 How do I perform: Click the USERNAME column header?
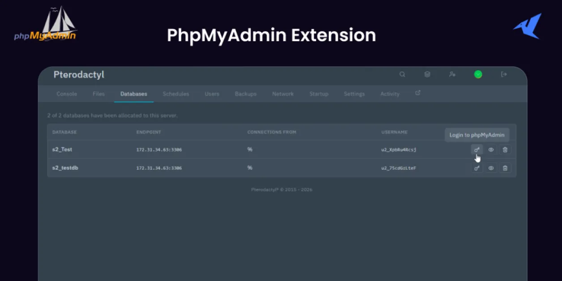click(395, 132)
